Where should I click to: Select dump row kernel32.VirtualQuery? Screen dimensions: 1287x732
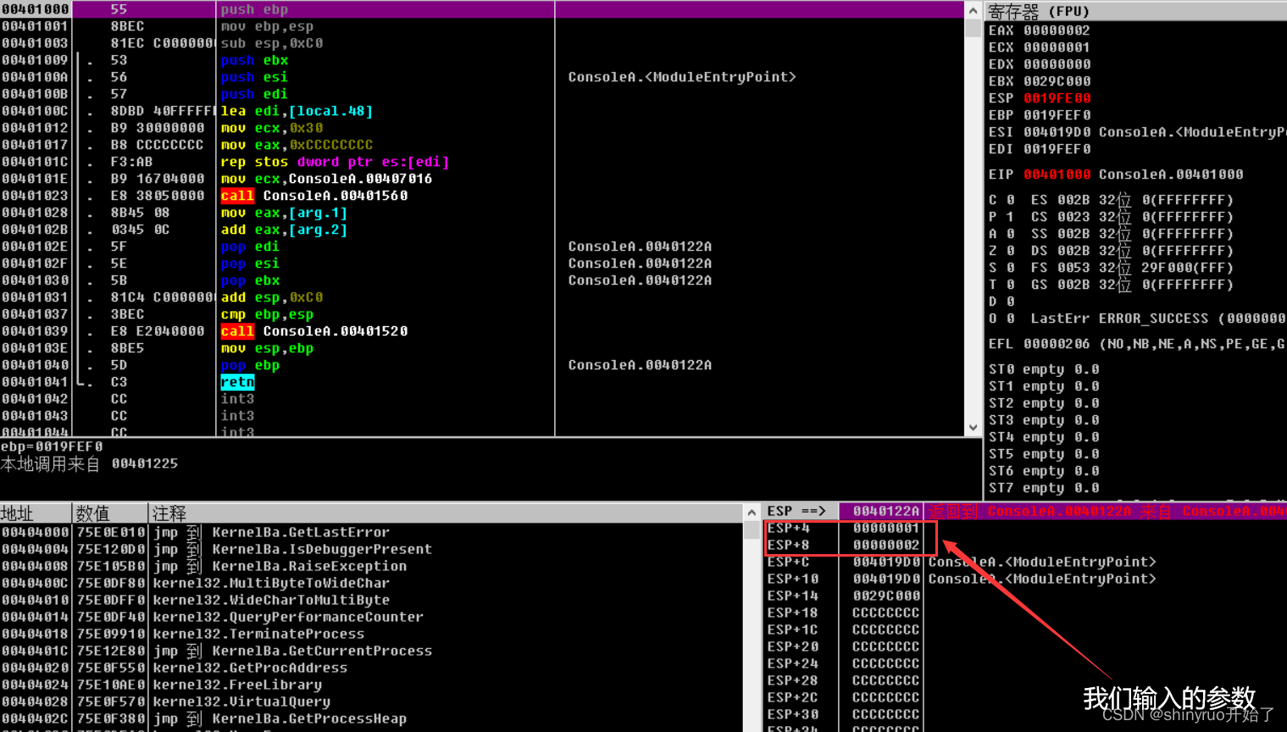click(x=241, y=702)
